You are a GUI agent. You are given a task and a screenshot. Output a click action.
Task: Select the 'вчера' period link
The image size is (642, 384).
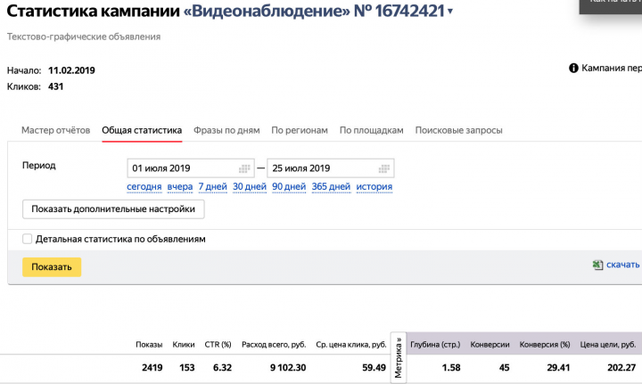tap(180, 187)
